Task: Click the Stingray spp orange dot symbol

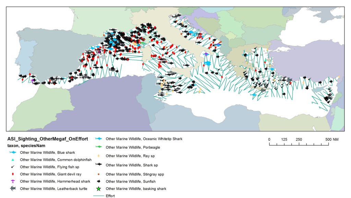Action: [98, 174]
